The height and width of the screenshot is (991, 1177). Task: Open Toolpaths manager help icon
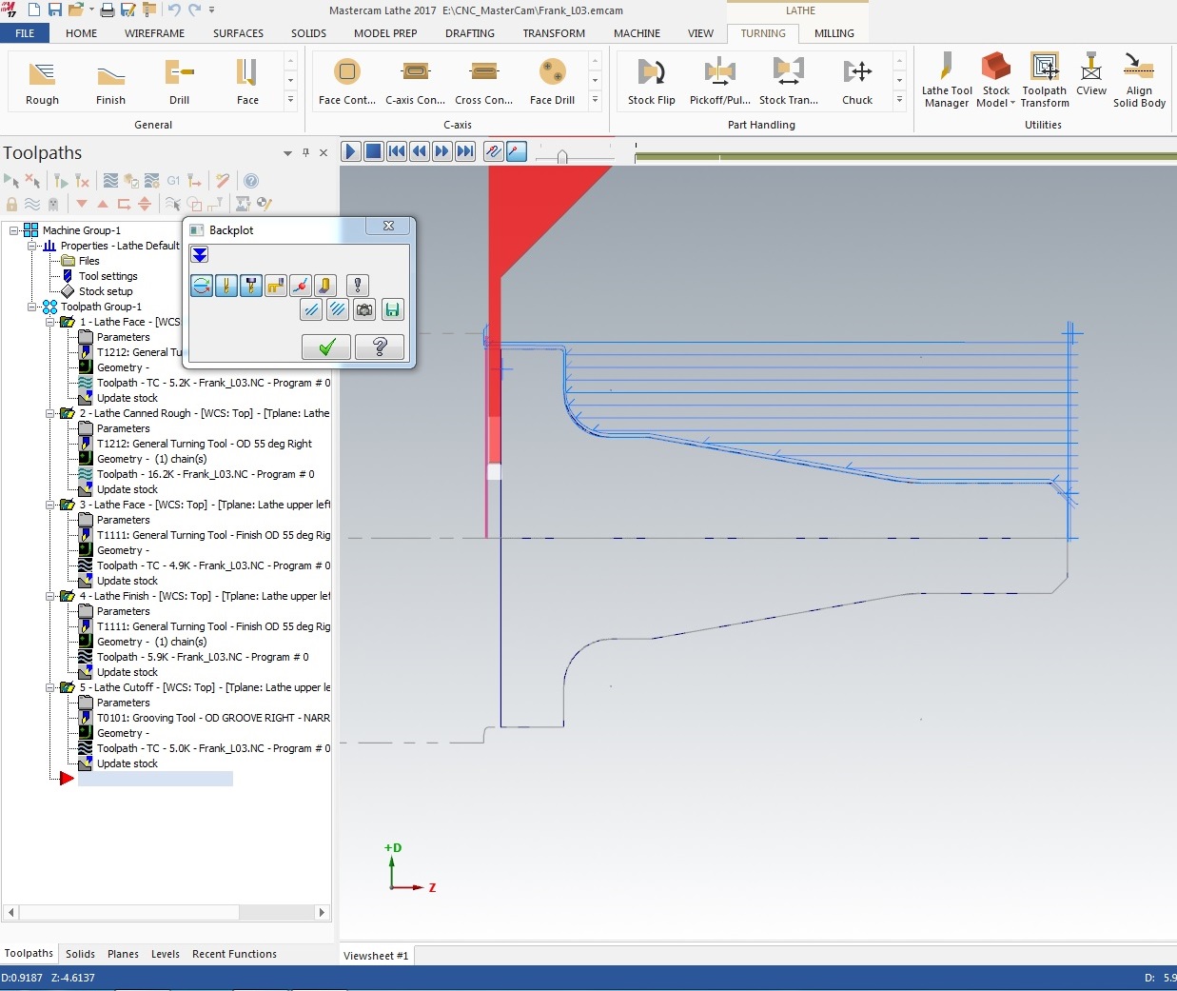pos(251,181)
